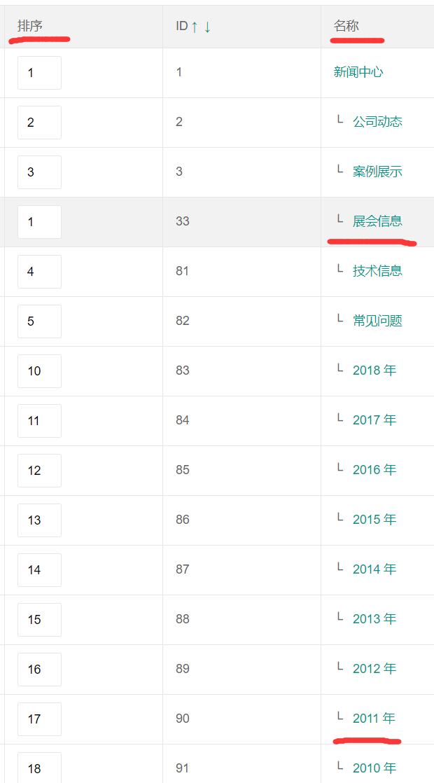434x783 pixels.
Task: Sort the ID column ascending with up arrow
Action: coord(193,26)
